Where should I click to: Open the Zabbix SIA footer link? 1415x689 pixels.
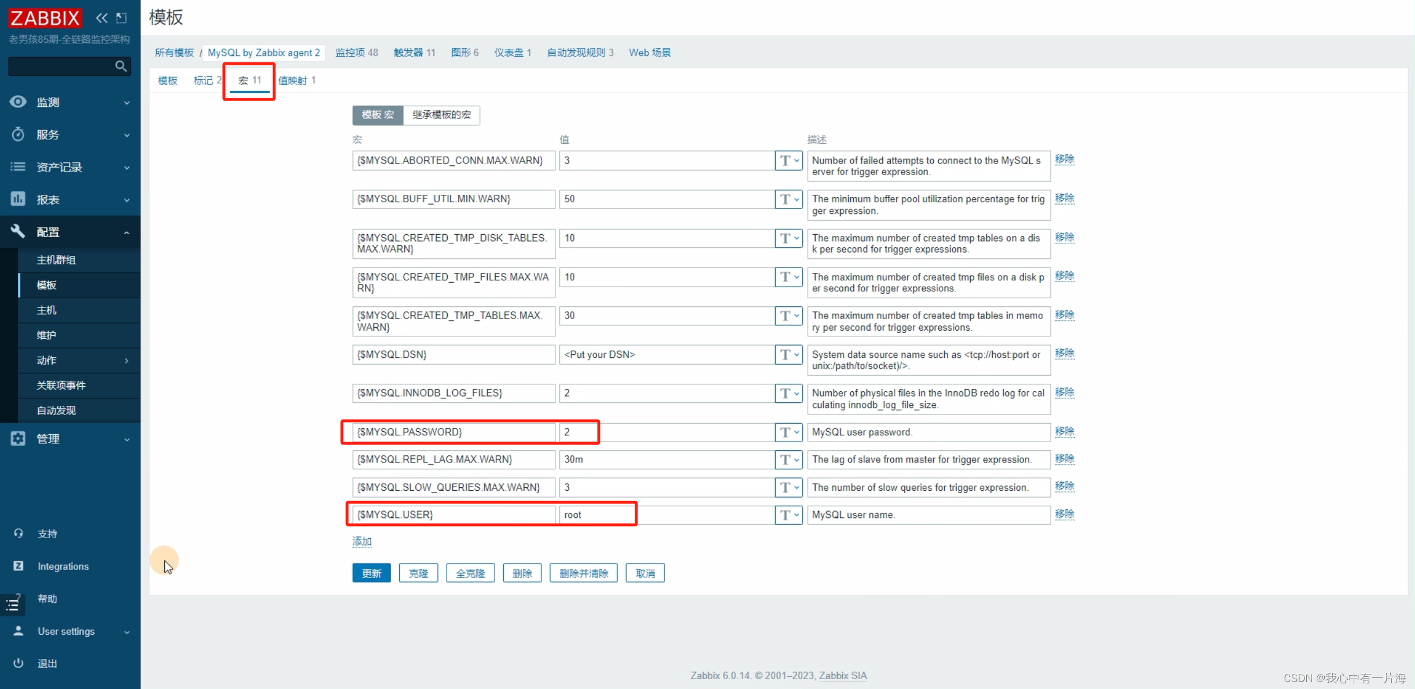(x=843, y=675)
